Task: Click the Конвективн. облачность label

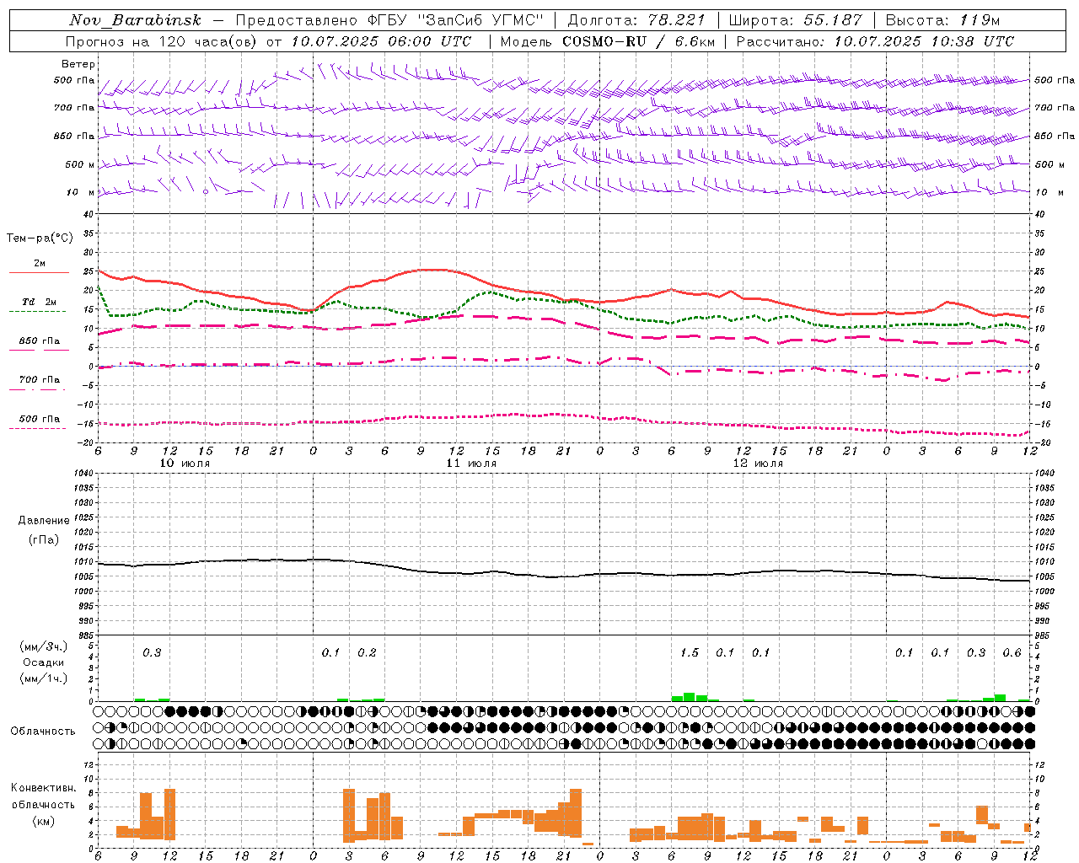Action: tap(43, 796)
